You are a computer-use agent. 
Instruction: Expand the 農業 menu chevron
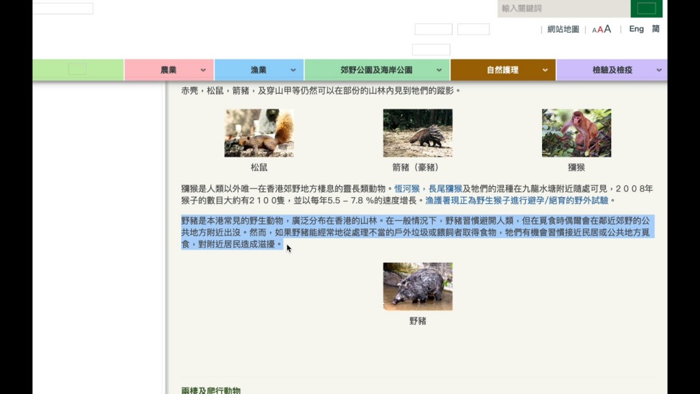[203, 70]
